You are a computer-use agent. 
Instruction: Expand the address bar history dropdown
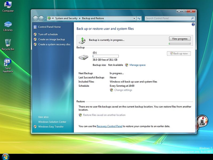click(134, 18)
